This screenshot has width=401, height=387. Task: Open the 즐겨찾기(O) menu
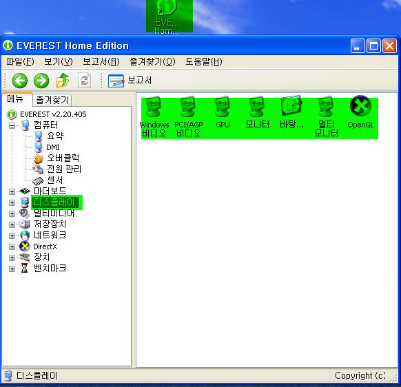(x=153, y=61)
